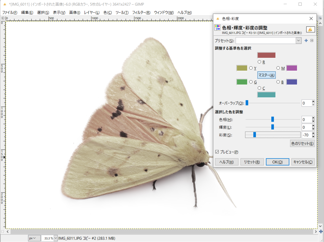Open navigation preview icon at bottom-right corner
This screenshot has width=324, height=242.
[x=321, y=231]
